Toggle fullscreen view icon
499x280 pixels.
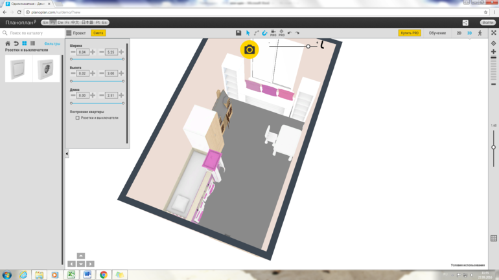pos(493,33)
